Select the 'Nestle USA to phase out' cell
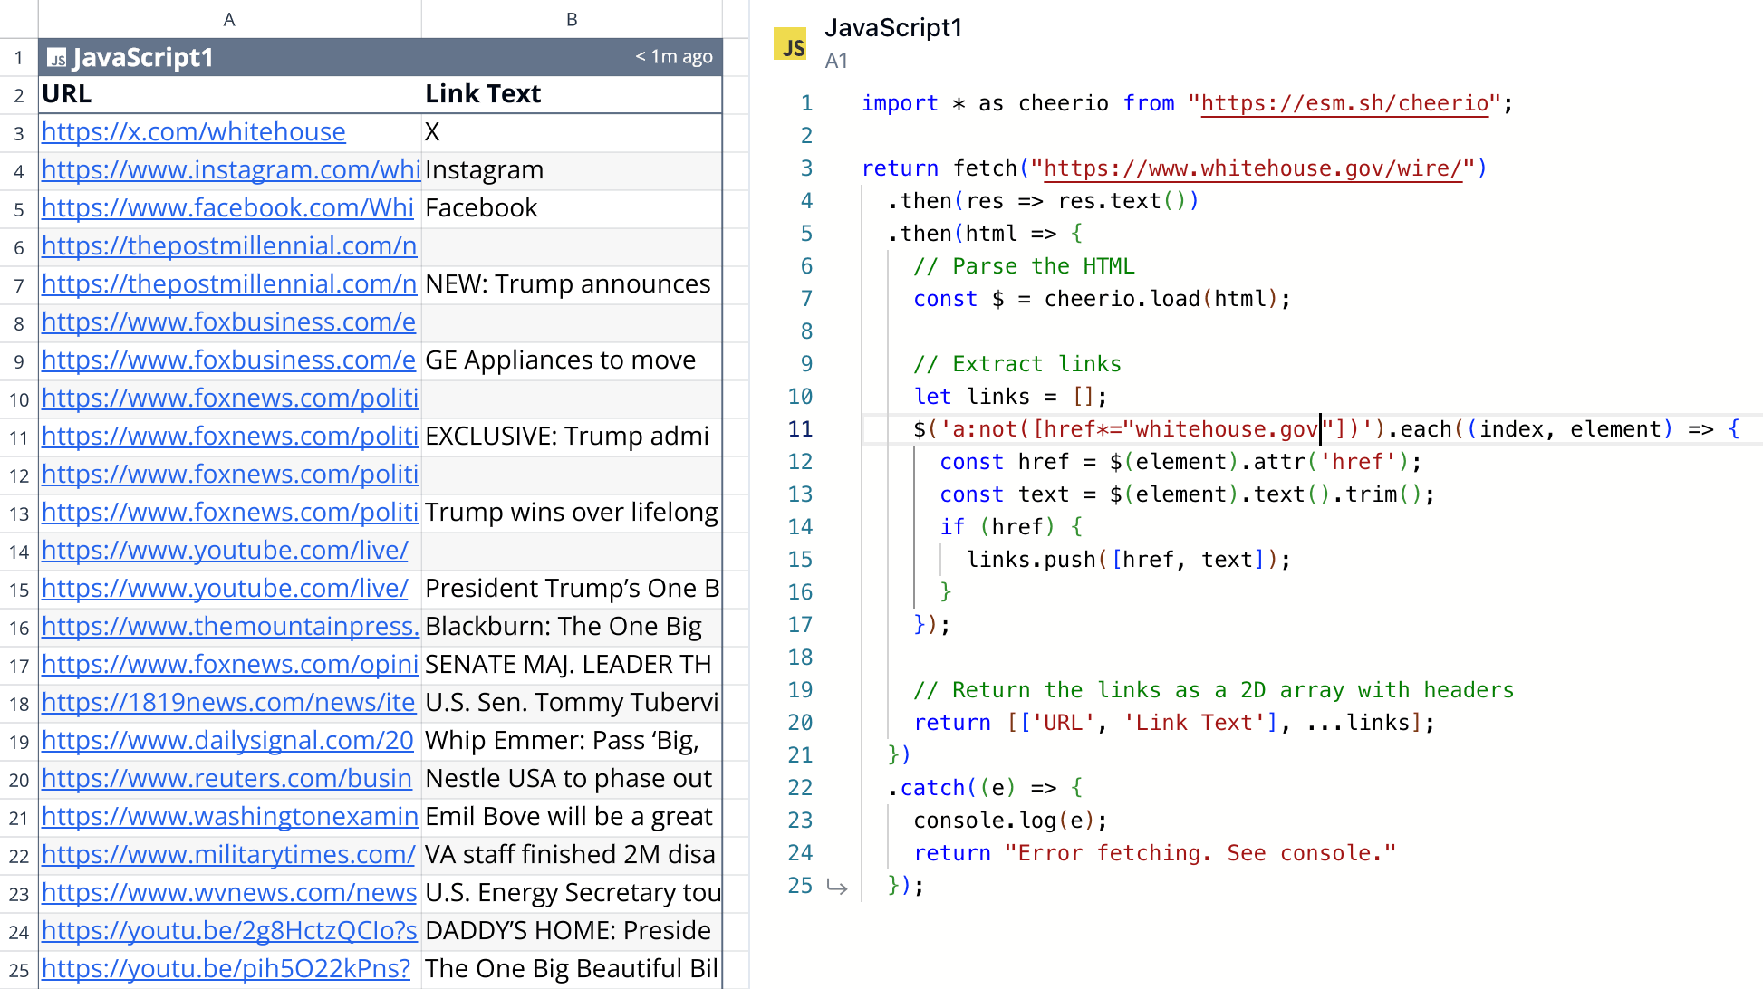The height and width of the screenshot is (989, 1763). (x=572, y=779)
